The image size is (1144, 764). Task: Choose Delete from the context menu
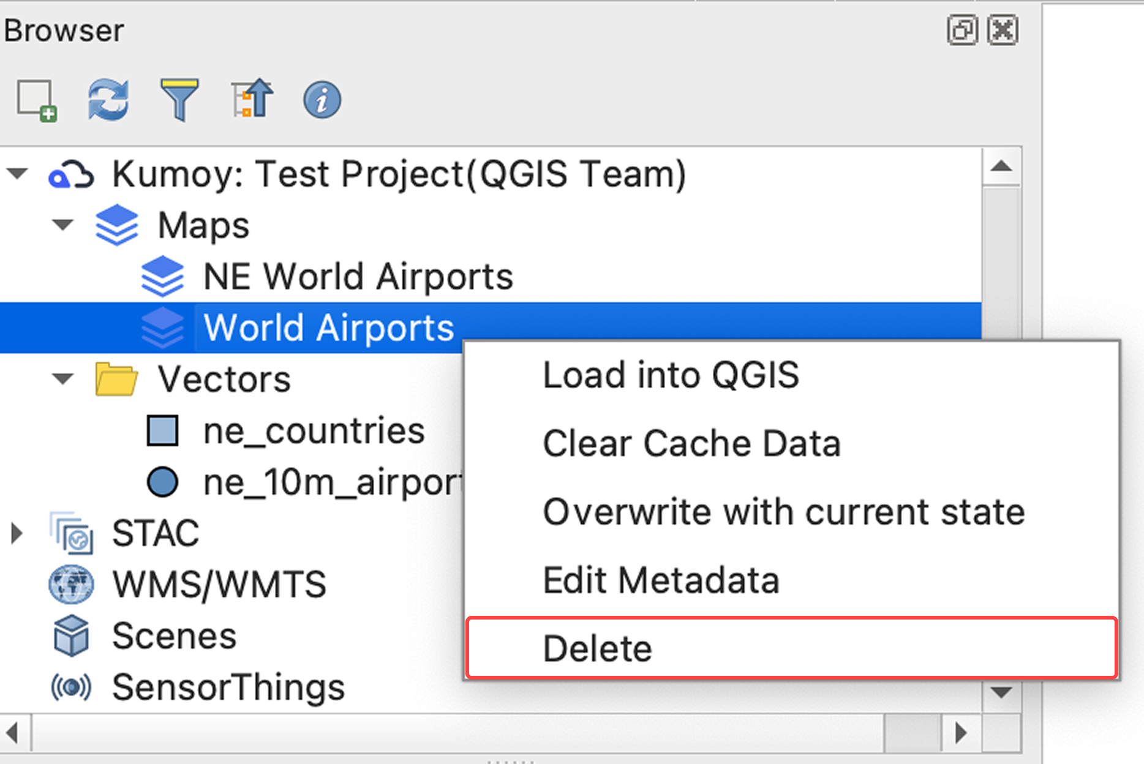point(598,648)
